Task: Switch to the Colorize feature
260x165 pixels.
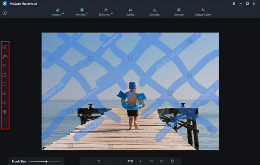Action: 154,12
